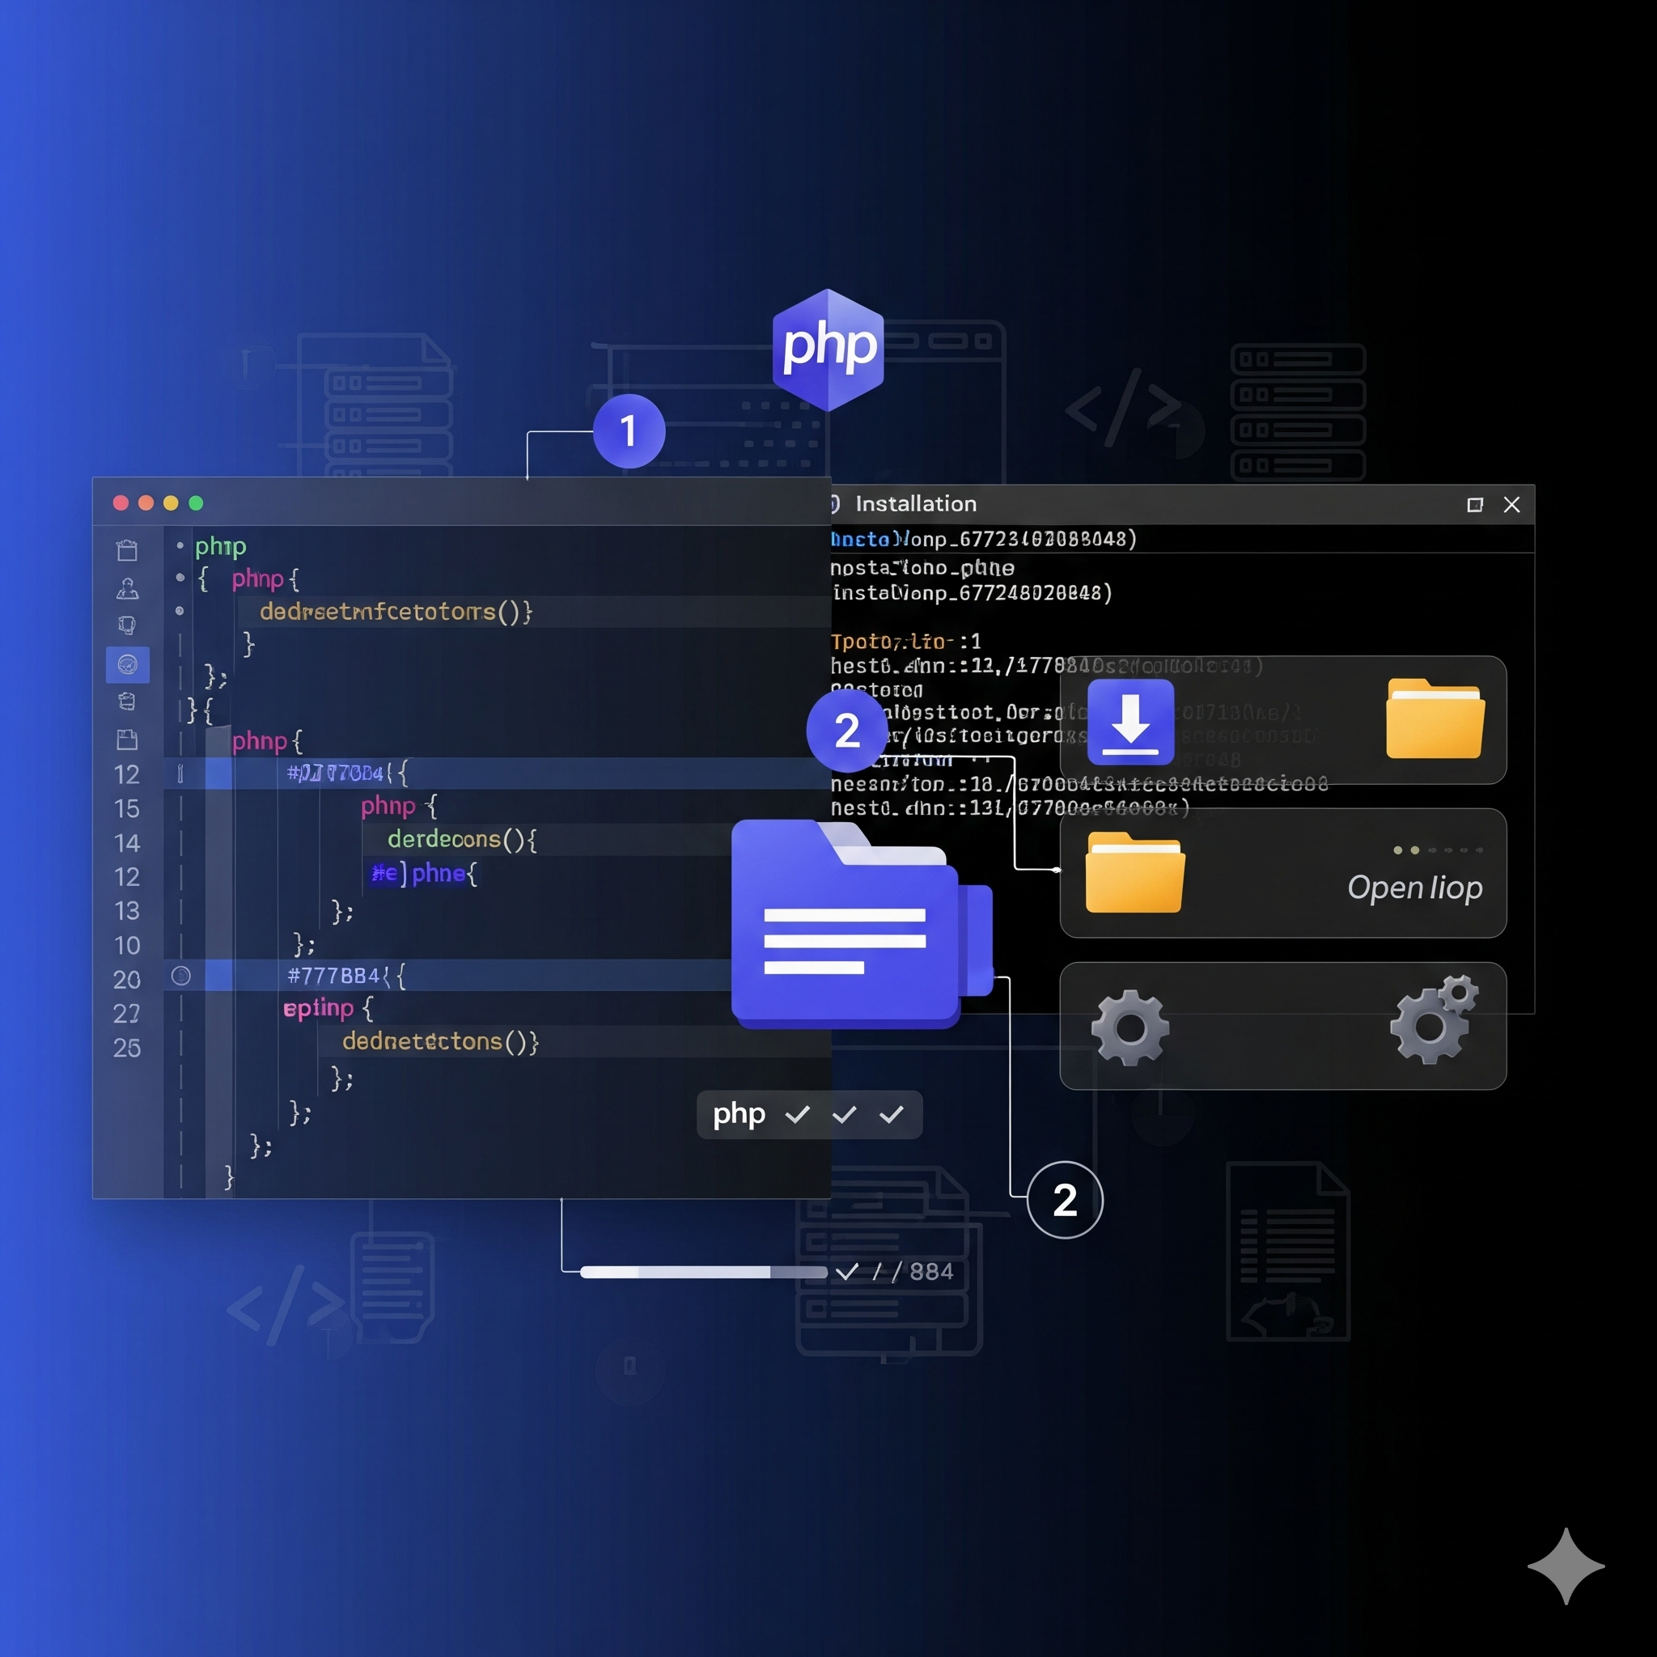Select the Installation window title
The height and width of the screenshot is (1657, 1657).
click(x=916, y=503)
